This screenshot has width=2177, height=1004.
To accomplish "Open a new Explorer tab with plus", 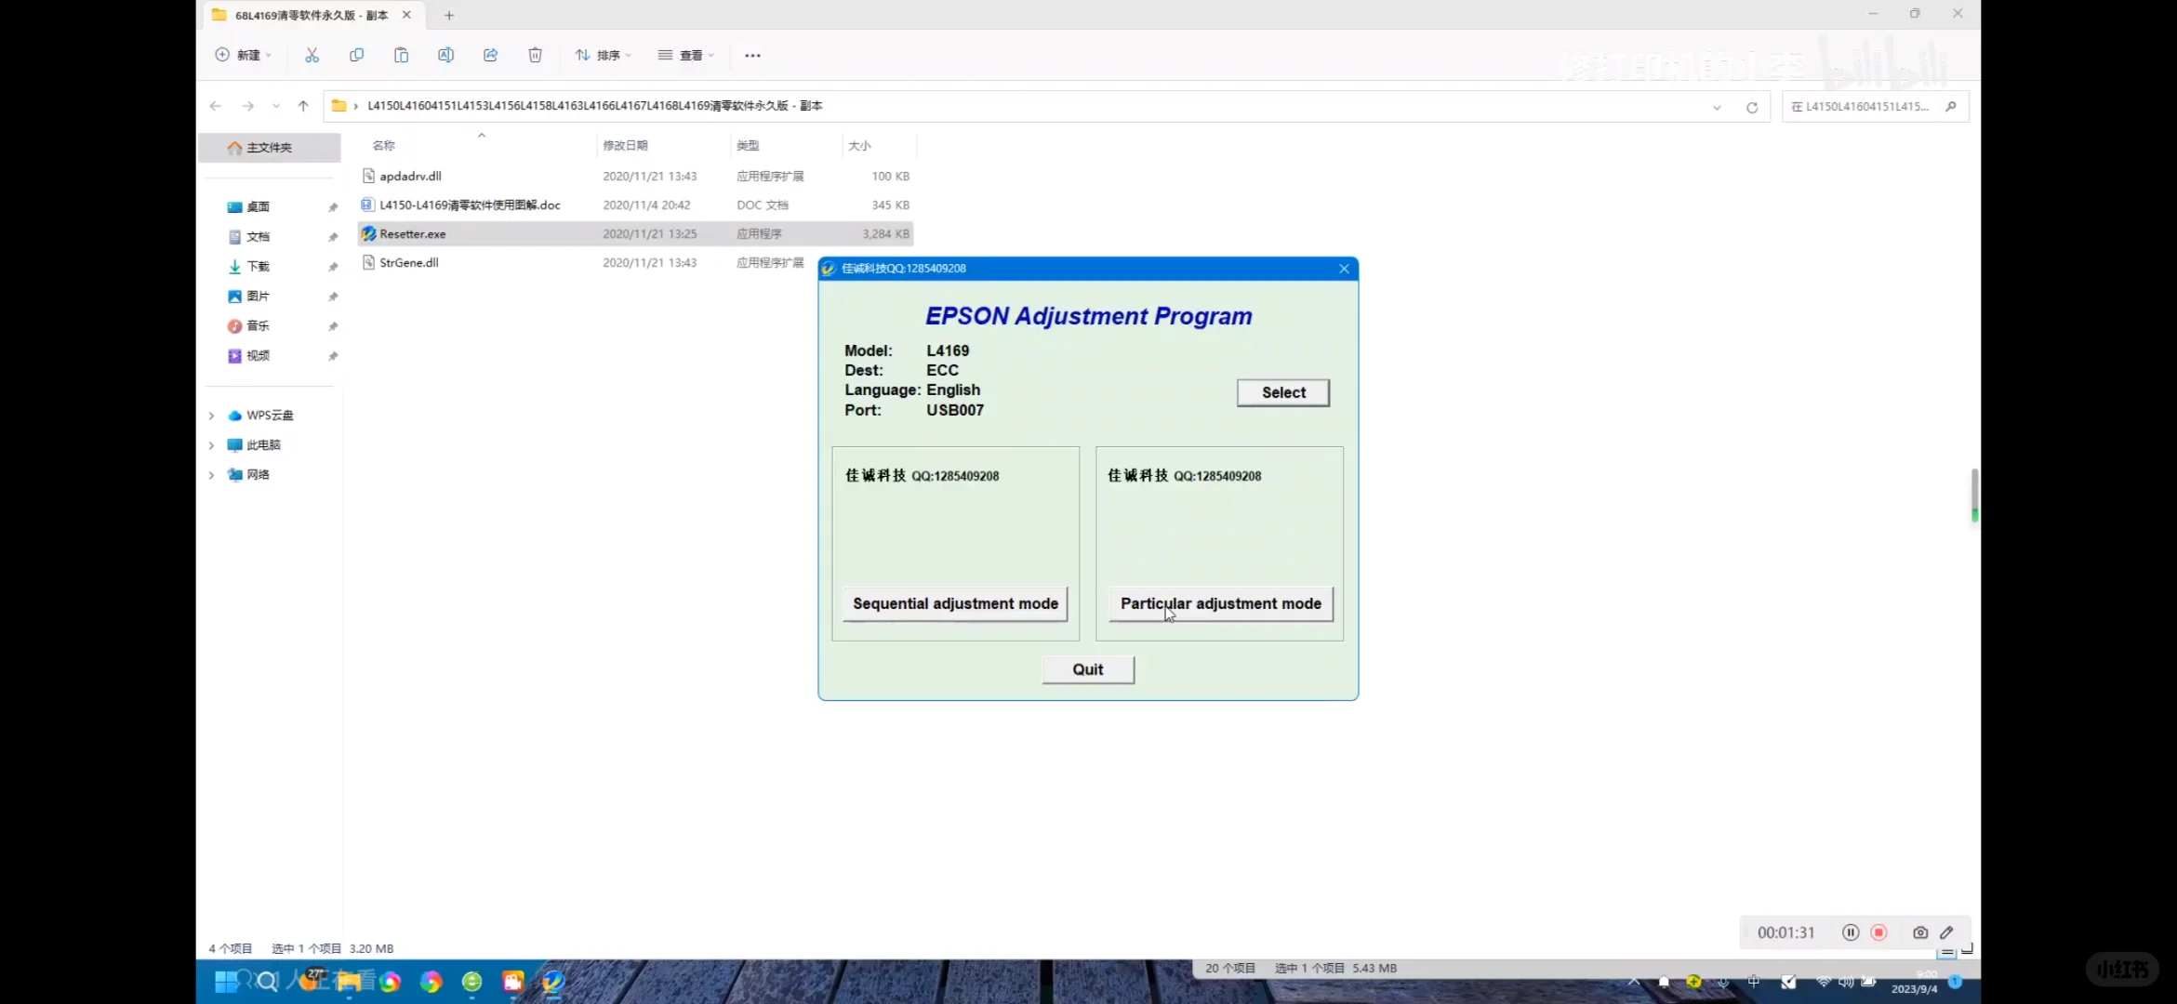I will pos(449,15).
